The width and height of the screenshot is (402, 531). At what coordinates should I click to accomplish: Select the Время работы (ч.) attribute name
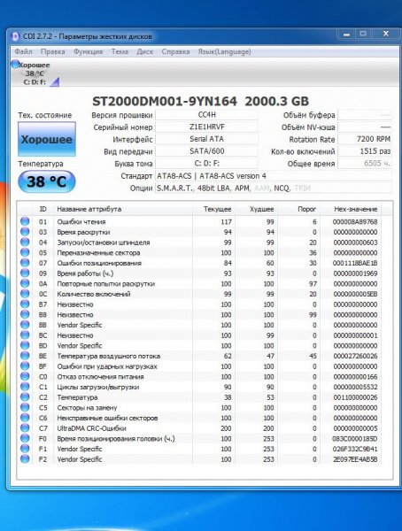tap(85, 273)
